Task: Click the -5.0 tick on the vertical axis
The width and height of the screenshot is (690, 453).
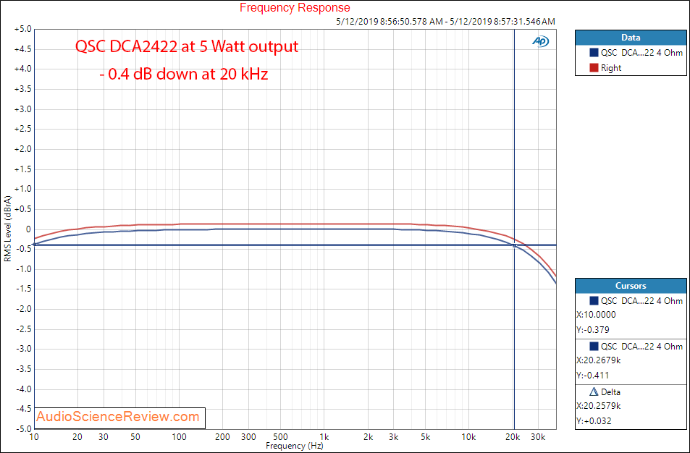Action: (x=22, y=429)
